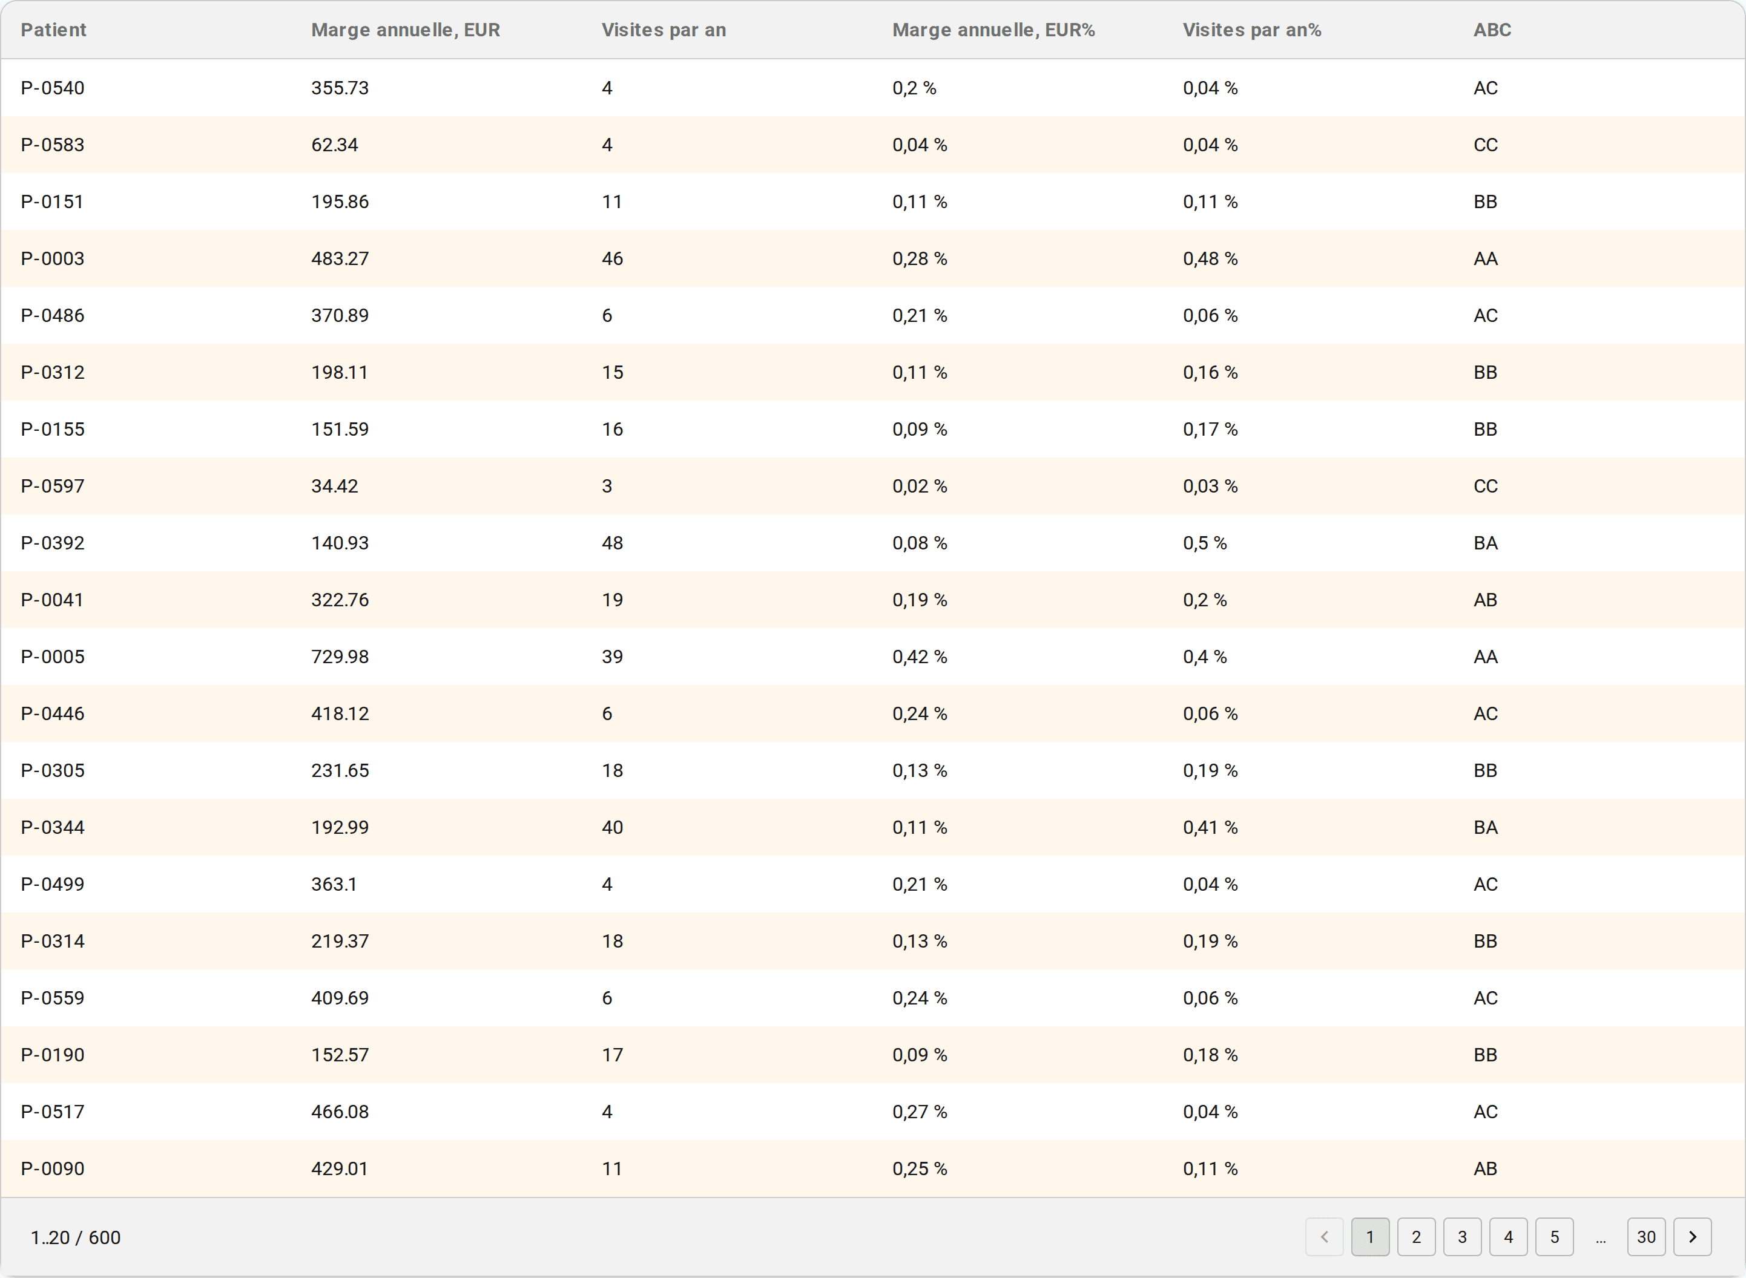Click margin percent 0,42 %

click(x=920, y=657)
